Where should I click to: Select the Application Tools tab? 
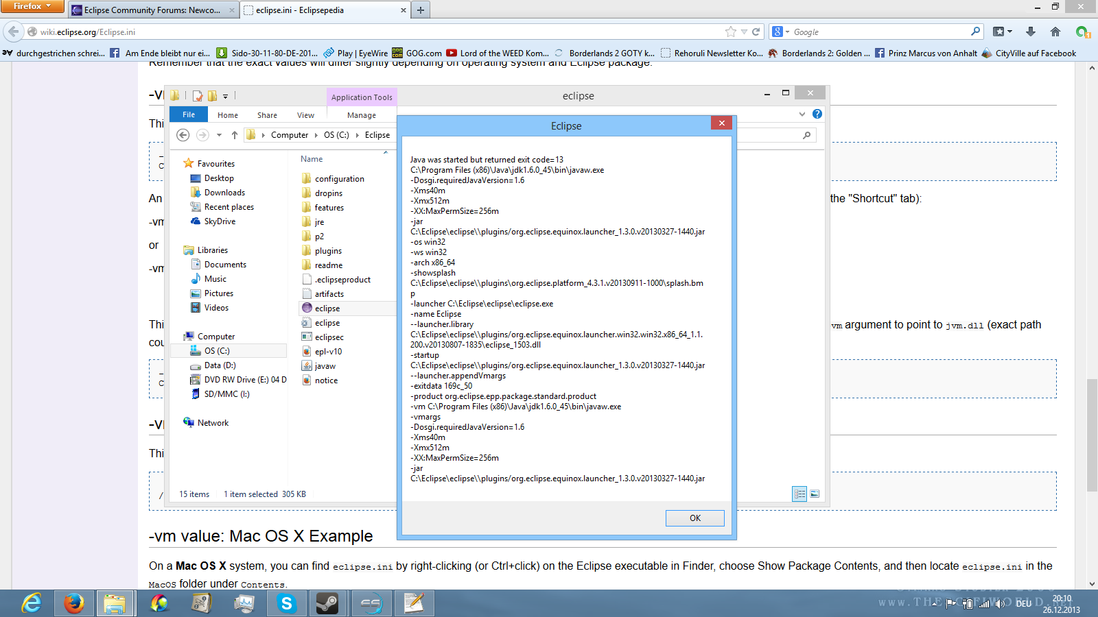[362, 97]
